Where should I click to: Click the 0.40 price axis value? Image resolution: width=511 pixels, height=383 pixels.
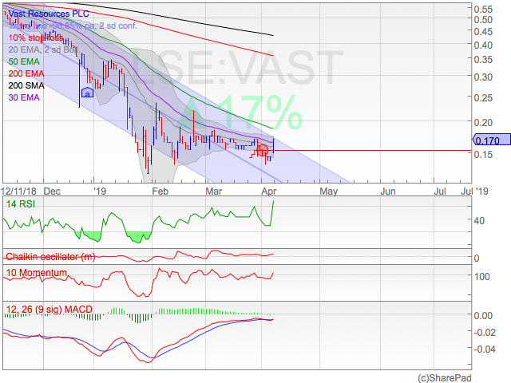point(483,45)
